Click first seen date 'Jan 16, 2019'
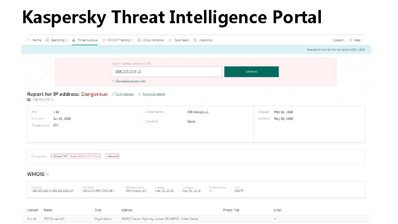This screenshot has width=398, height=224. pos(62,119)
